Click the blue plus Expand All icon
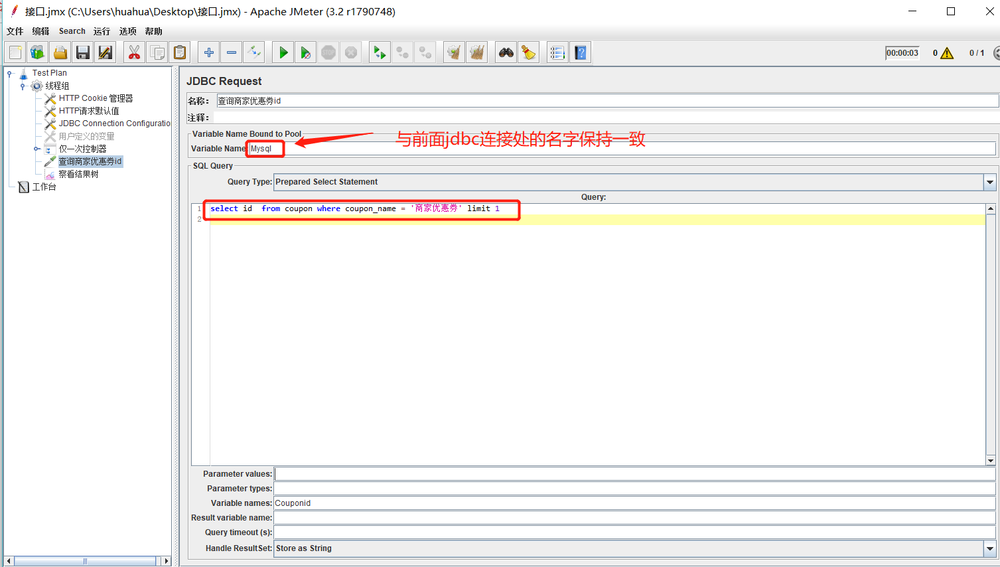 tap(209, 52)
